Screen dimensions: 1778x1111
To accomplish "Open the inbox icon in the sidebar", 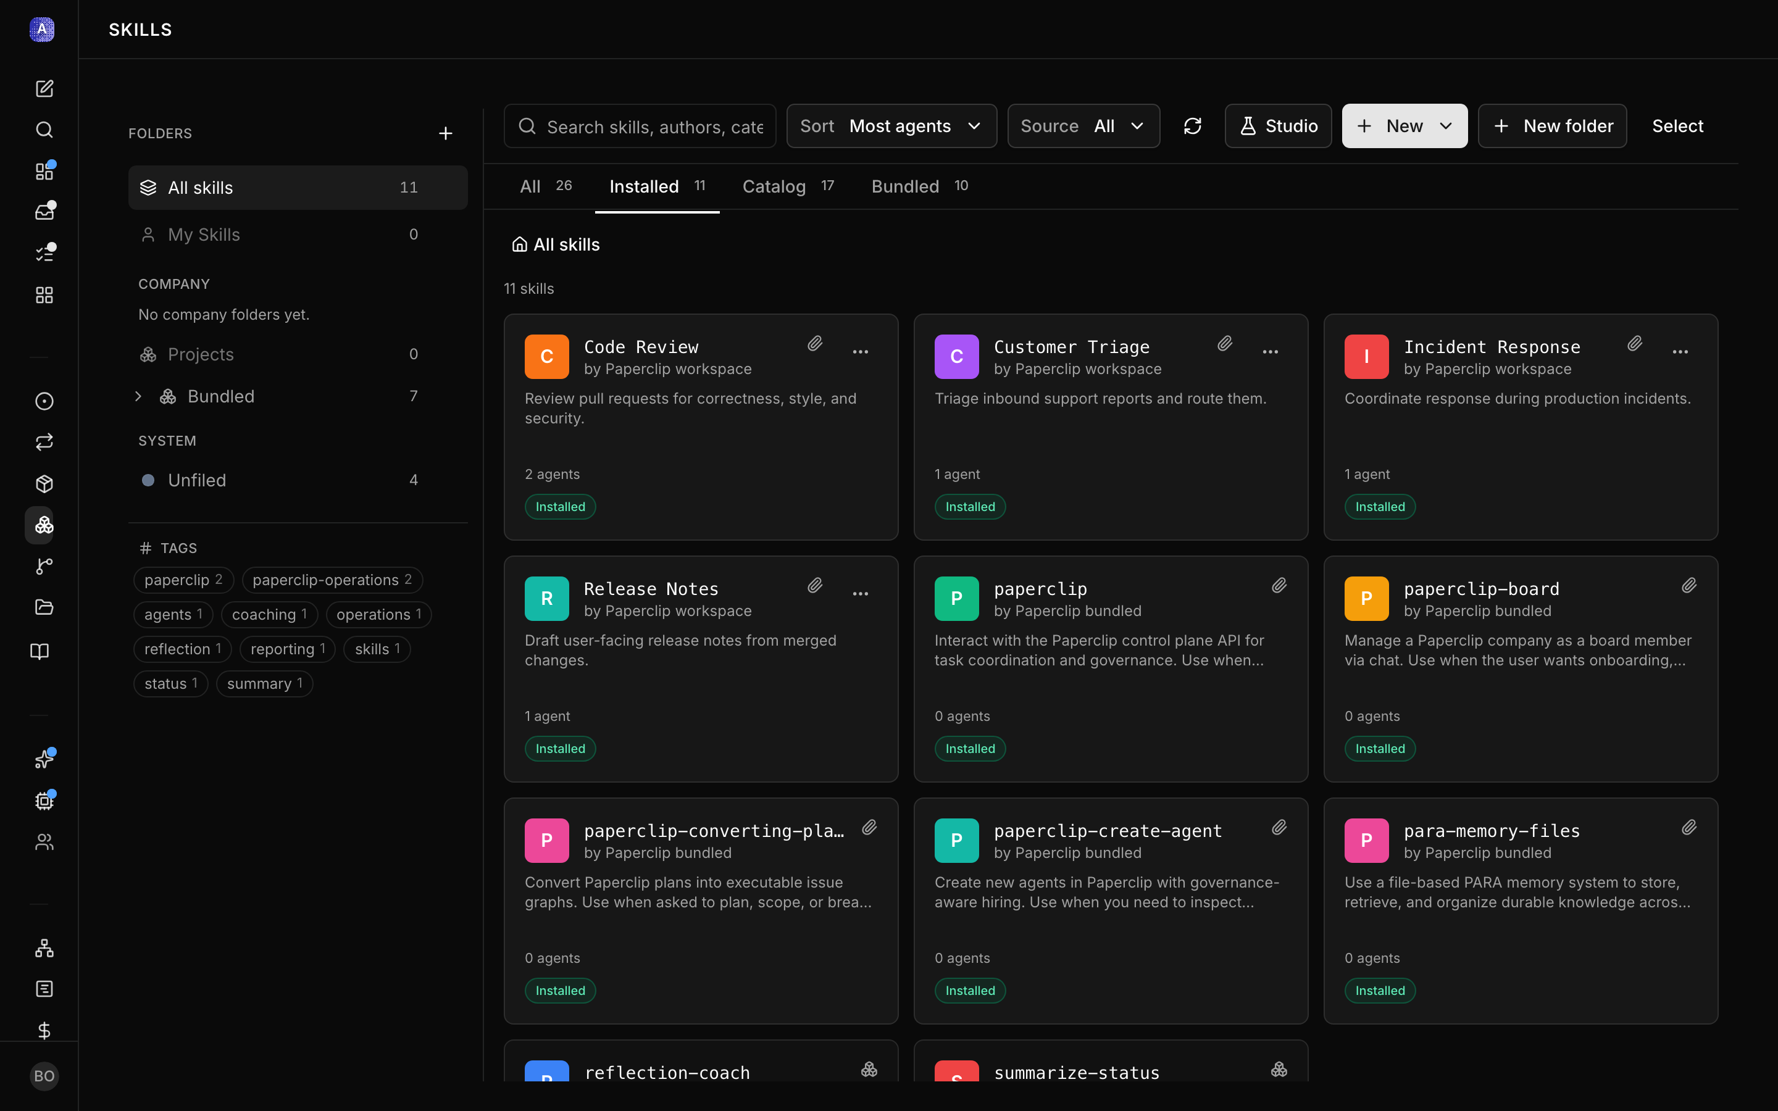I will pos(44,212).
